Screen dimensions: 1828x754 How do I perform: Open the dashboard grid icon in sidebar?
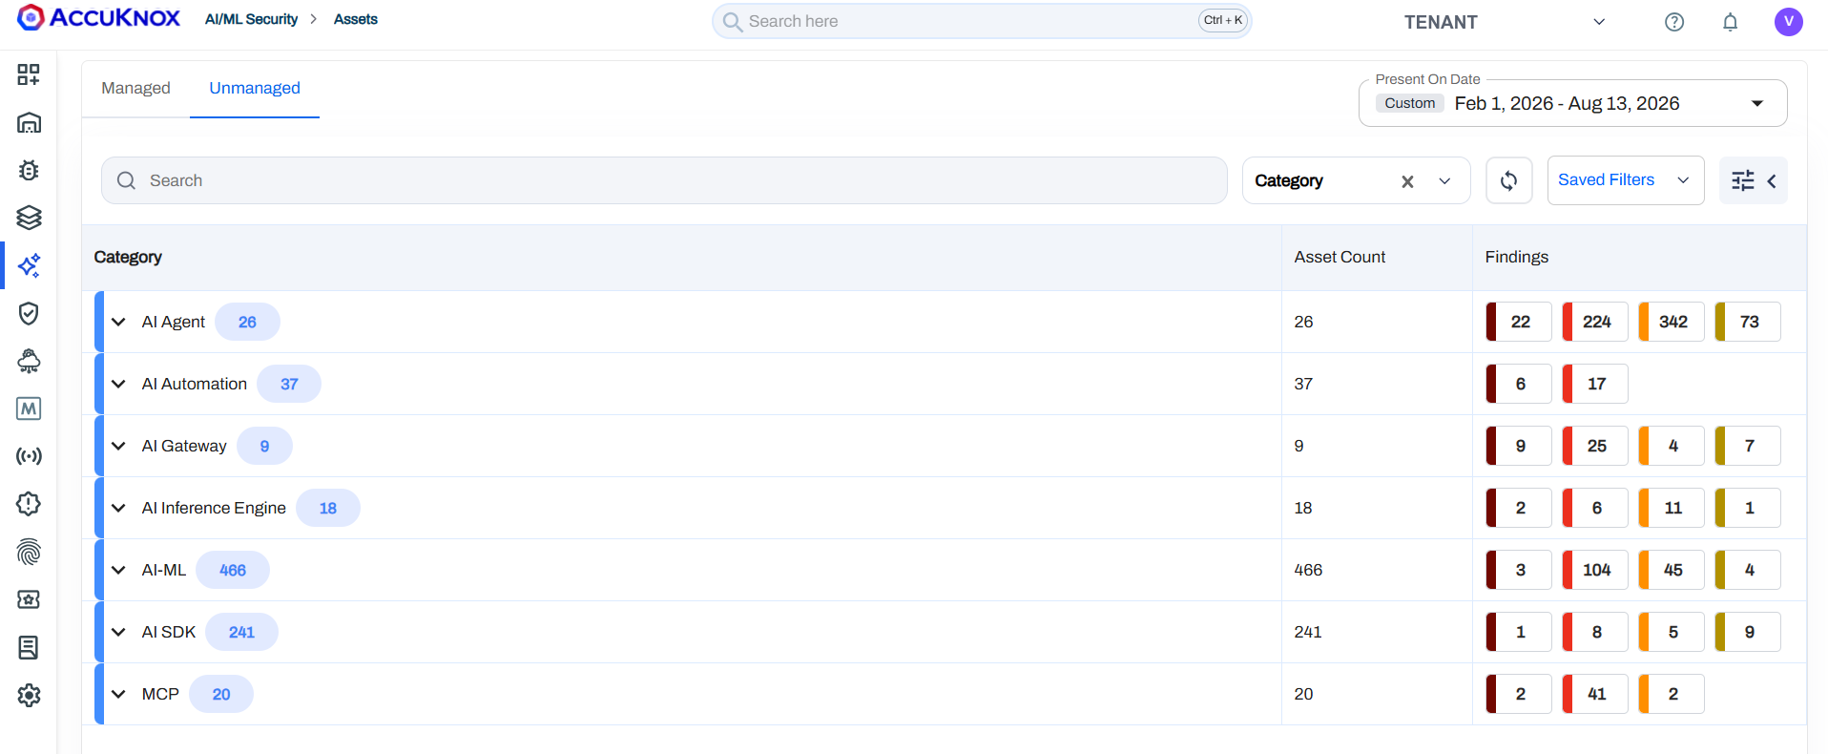tap(29, 74)
